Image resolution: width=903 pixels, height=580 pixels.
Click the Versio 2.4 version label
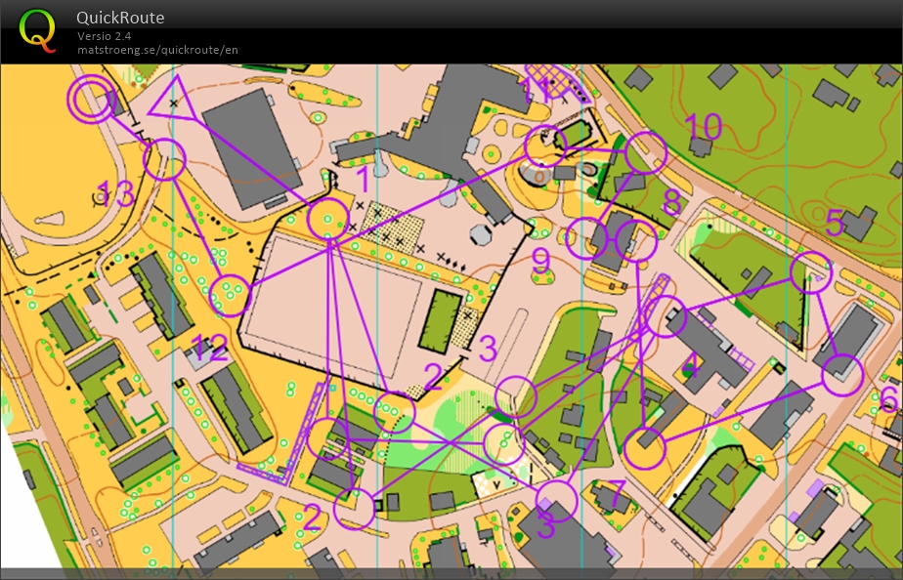click(105, 36)
